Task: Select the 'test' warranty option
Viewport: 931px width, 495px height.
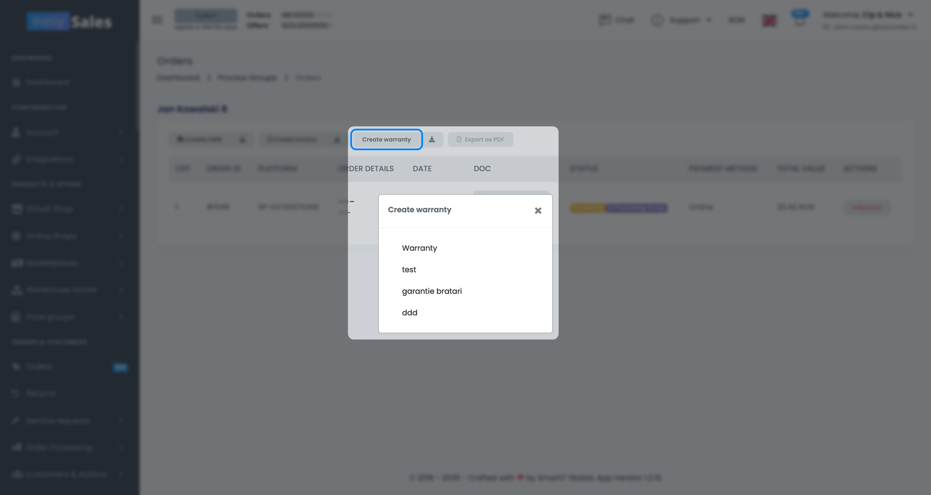Action: tap(409, 270)
